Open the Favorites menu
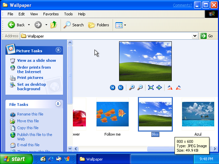Screen dimensions: 219x164 pos(51,14)
